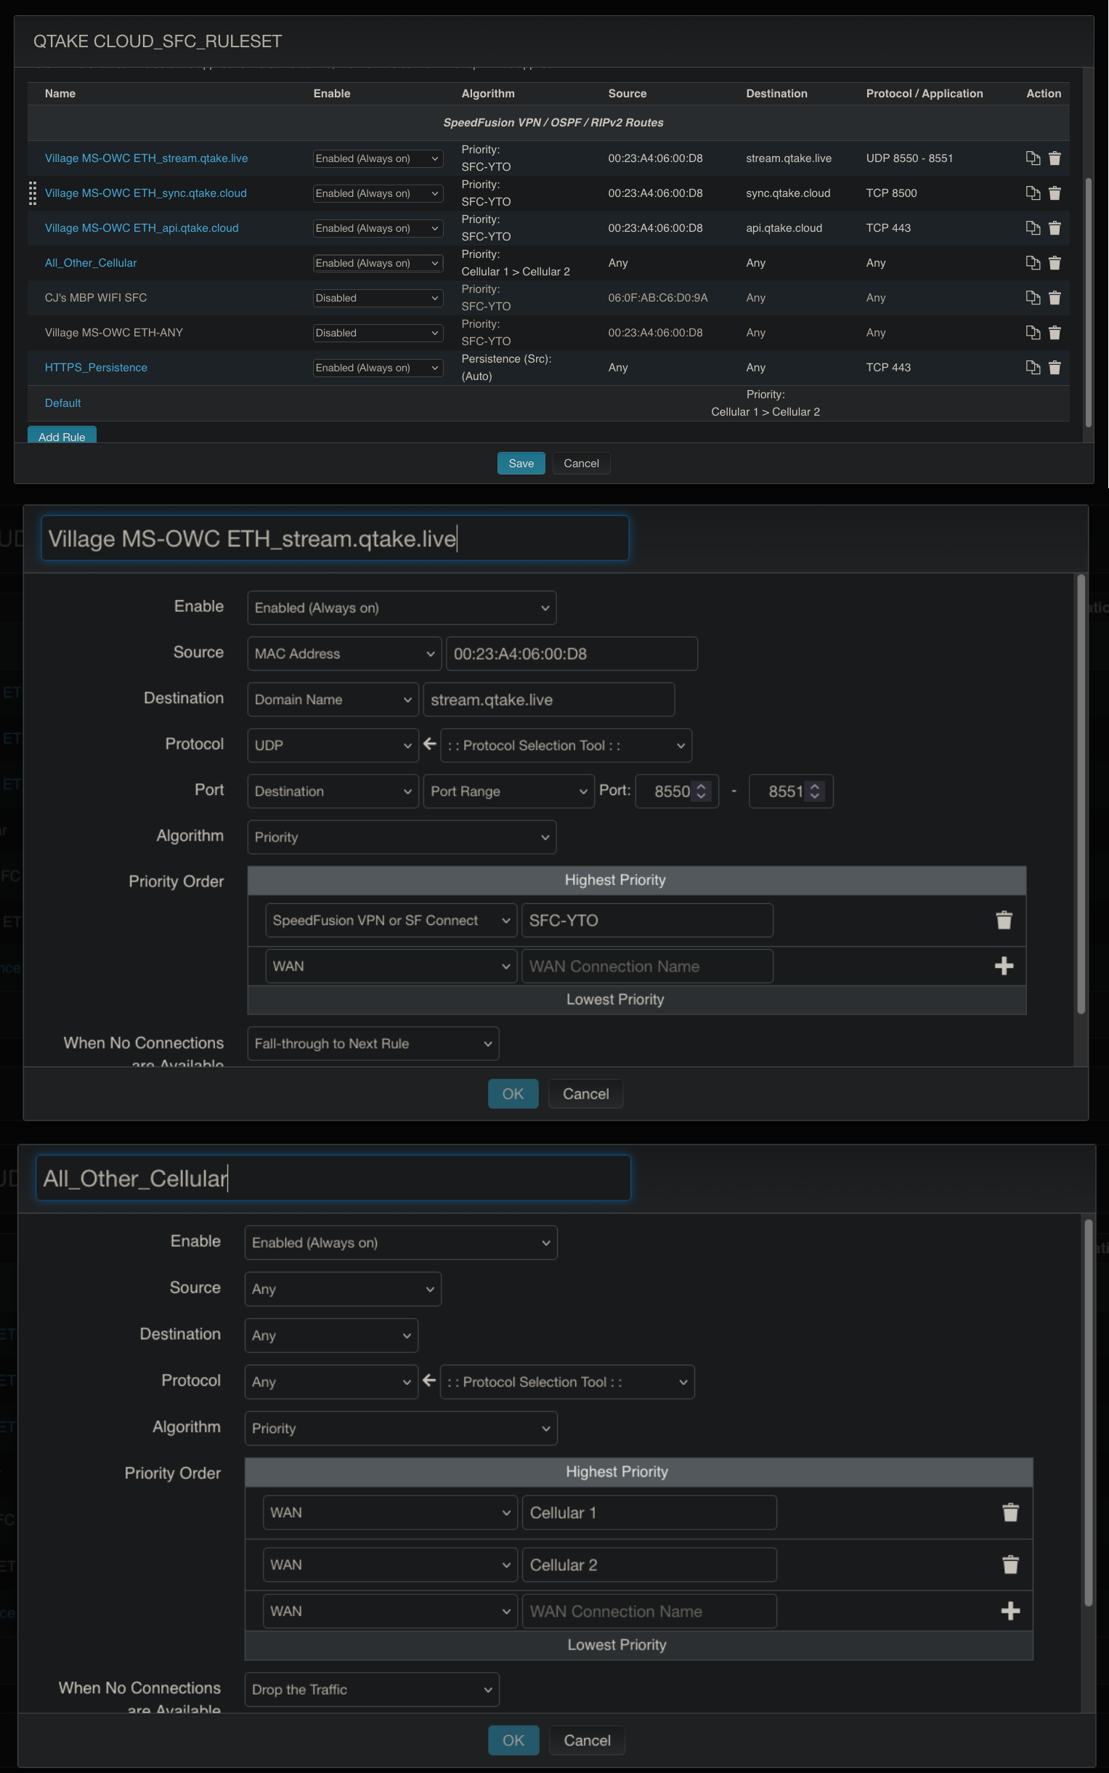This screenshot has width=1109, height=1773.
Task: Open the All_Other_Cellular rule link
Action: pos(90,263)
